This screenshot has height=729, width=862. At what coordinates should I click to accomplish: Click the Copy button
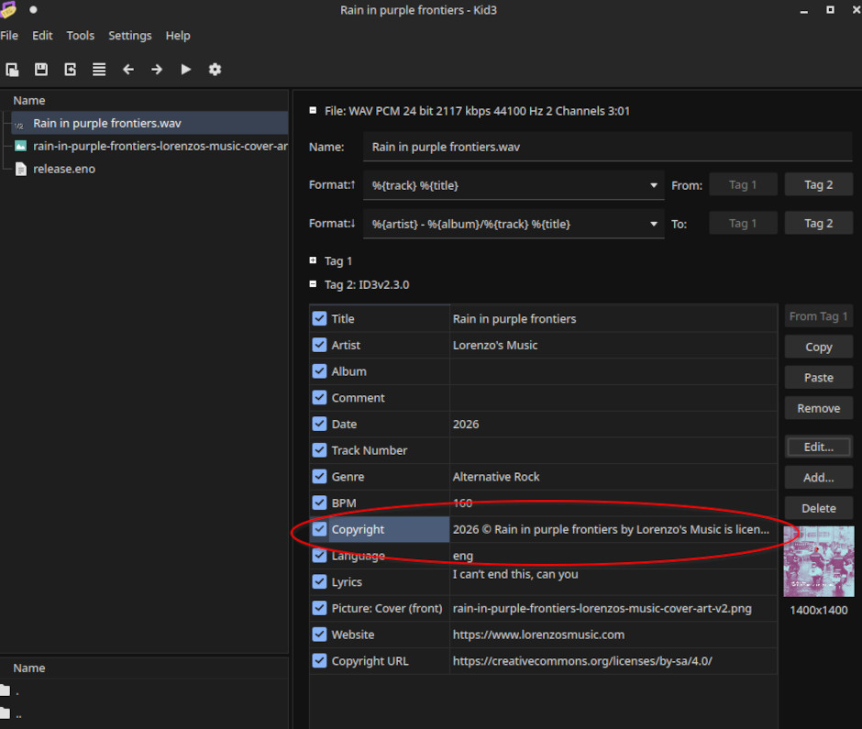point(819,348)
